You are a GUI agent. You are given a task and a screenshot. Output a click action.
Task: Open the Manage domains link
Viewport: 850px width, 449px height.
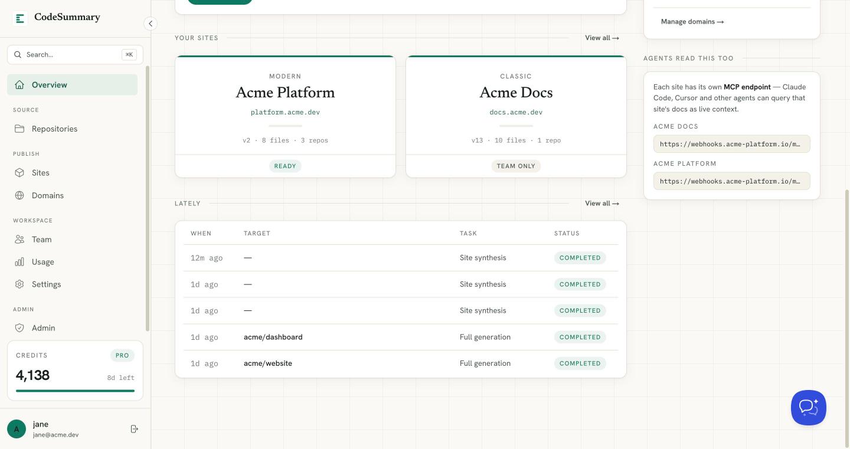pyautogui.click(x=692, y=22)
